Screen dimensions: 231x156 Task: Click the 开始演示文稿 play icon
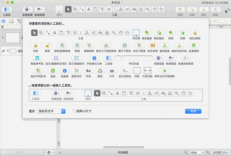94,58
